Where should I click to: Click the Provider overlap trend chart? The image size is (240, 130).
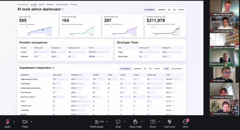pos(82,31)
